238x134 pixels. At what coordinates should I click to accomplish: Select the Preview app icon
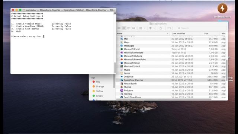coord(122,94)
